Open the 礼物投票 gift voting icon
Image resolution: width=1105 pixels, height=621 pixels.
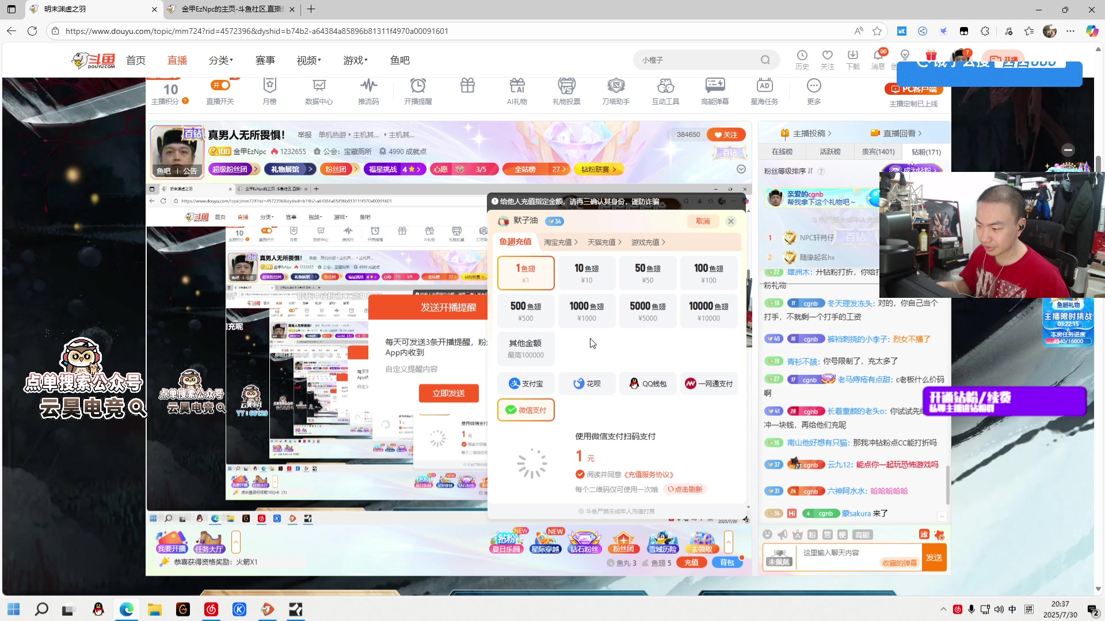pos(566,91)
